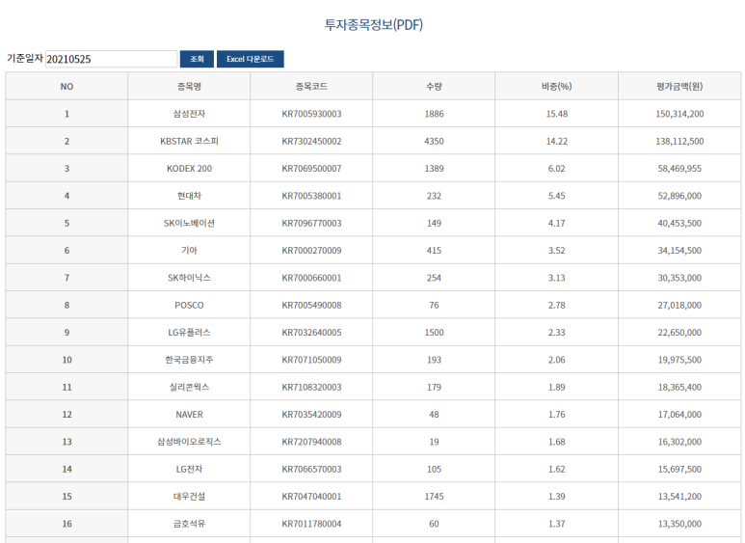Click stock code KR7005380001
This screenshot has height=543, width=745.
(311, 196)
